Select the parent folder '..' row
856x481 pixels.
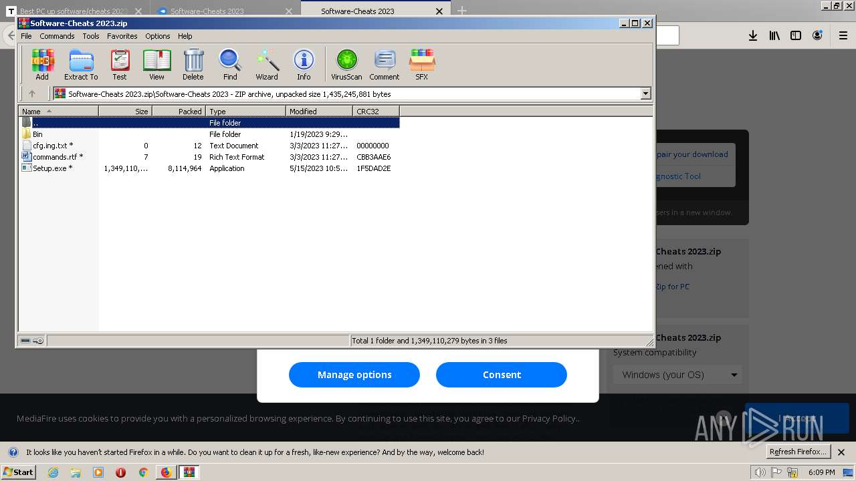tap(209, 123)
